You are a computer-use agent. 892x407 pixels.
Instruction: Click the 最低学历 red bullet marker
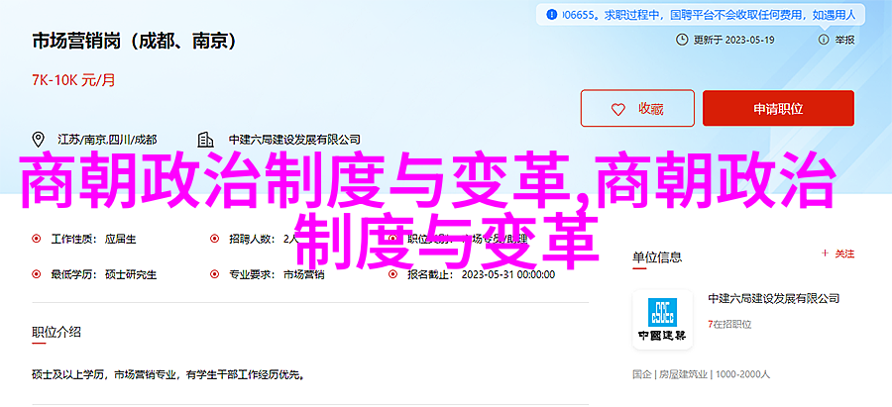[x=37, y=274]
